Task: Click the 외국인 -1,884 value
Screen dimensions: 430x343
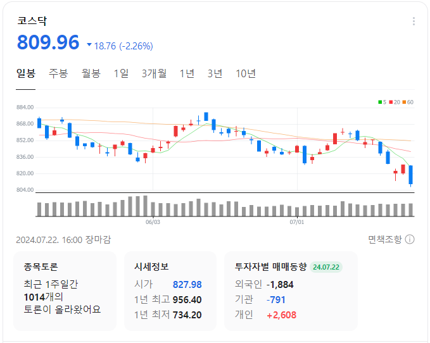Action: coord(280,285)
